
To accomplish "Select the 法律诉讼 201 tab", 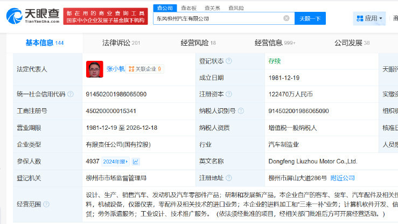I will click(x=121, y=43).
